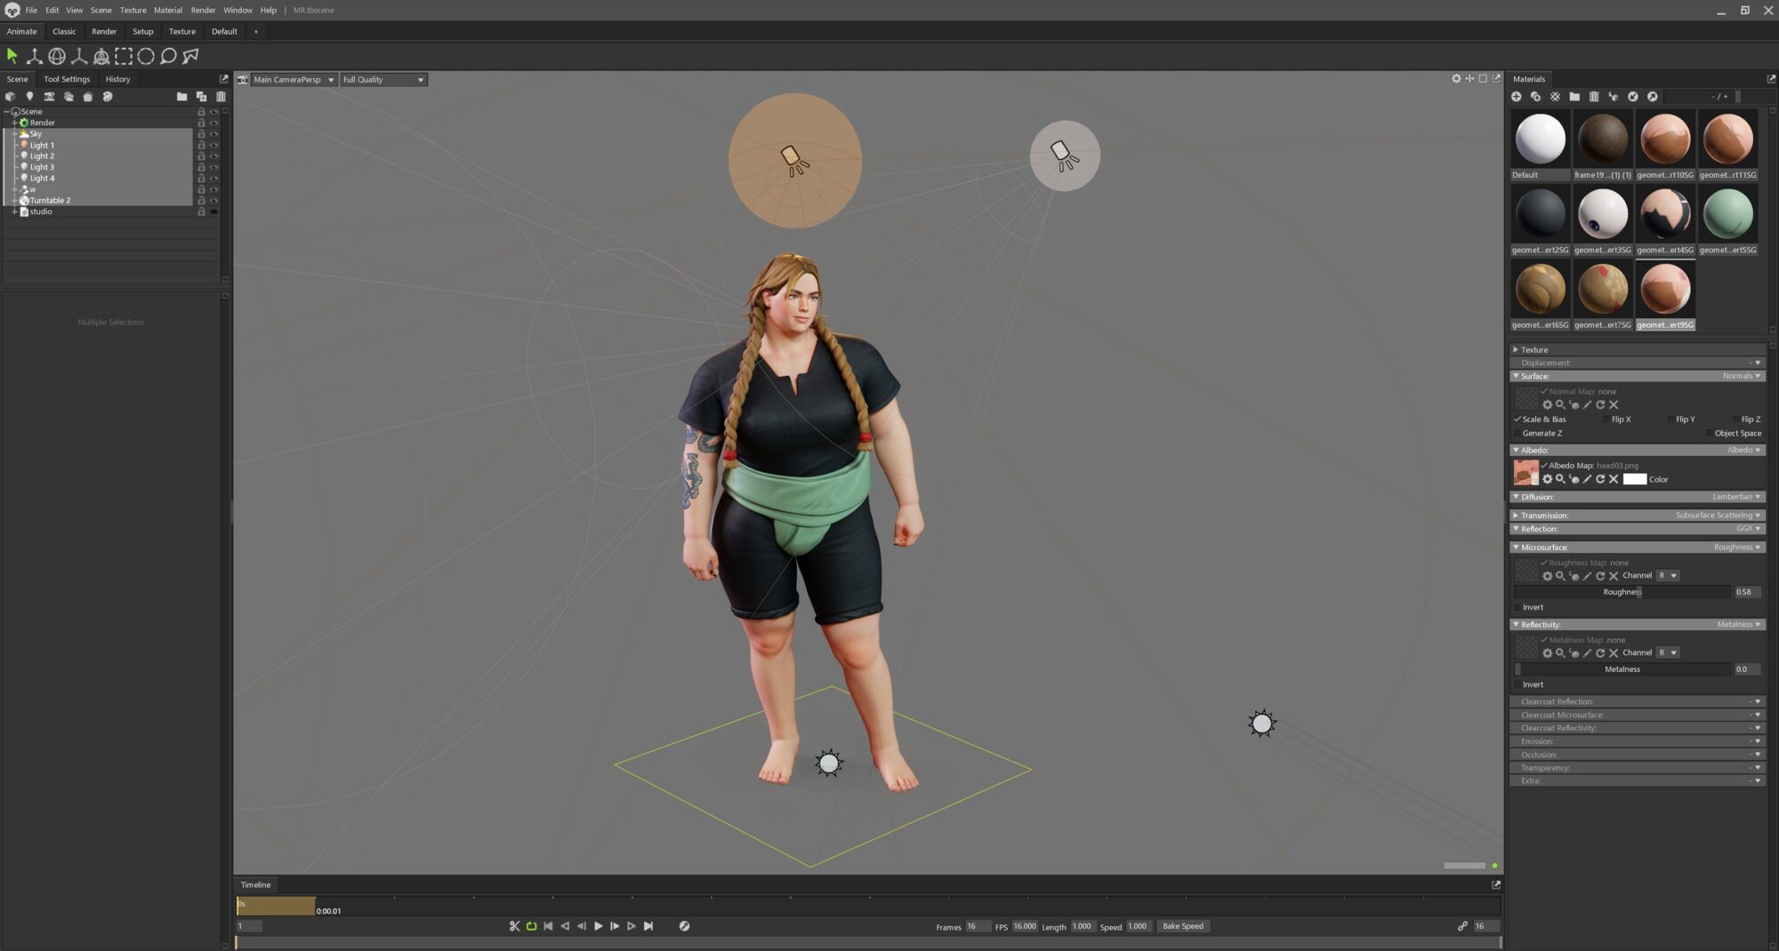Screen dimensions: 1779x951
Task: Switch to Tool Settings tab
Action: [x=67, y=79]
